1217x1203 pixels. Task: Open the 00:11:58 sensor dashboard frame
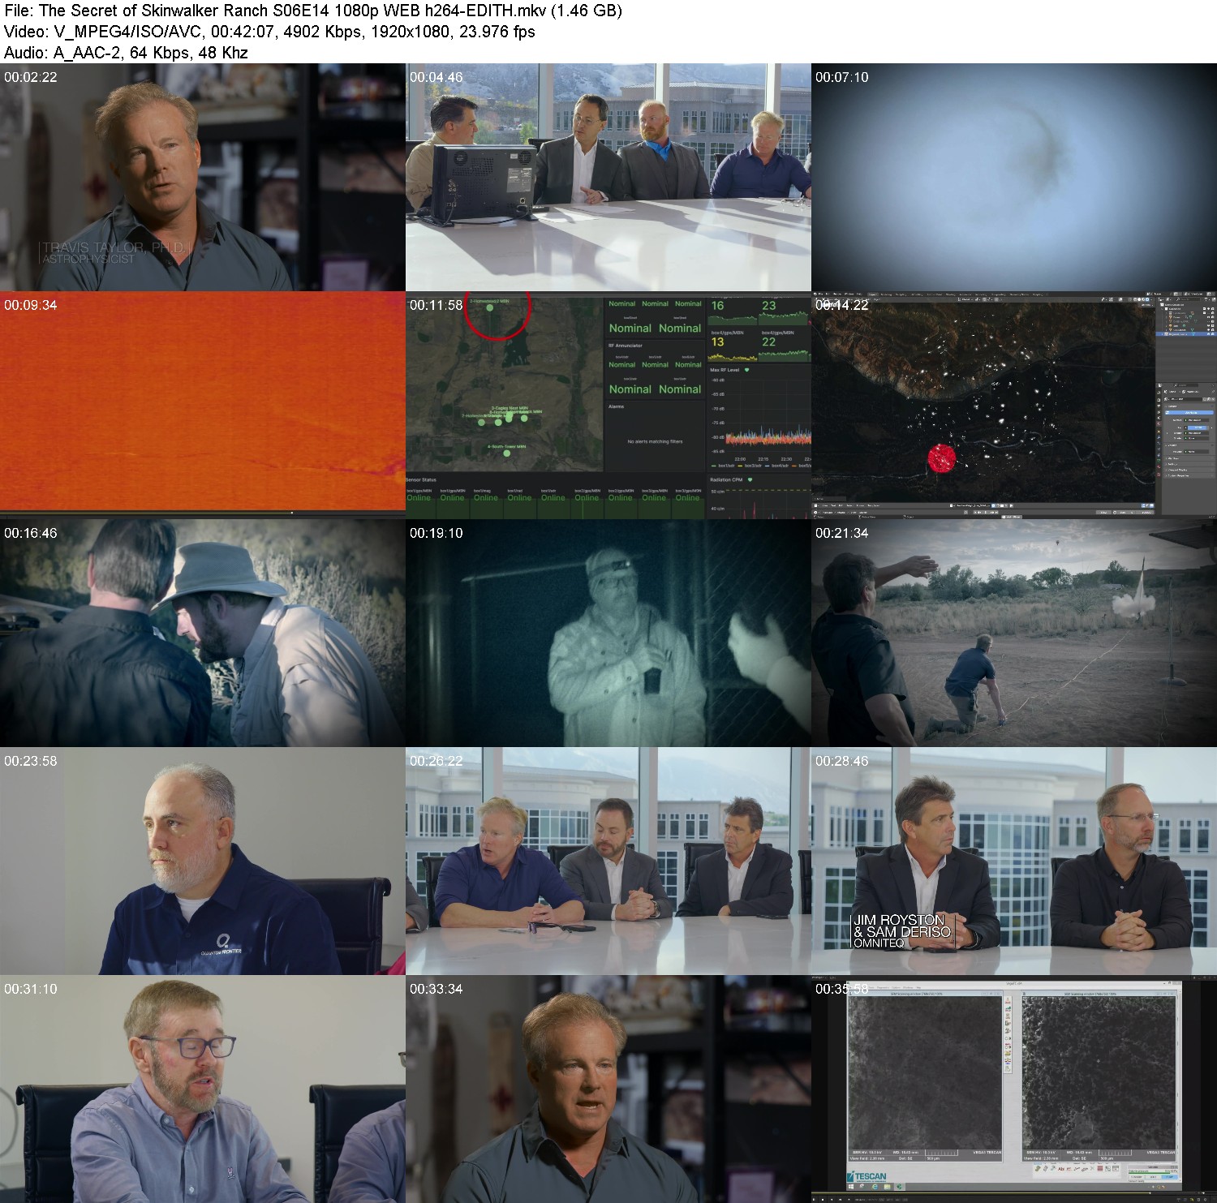tap(608, 406)
